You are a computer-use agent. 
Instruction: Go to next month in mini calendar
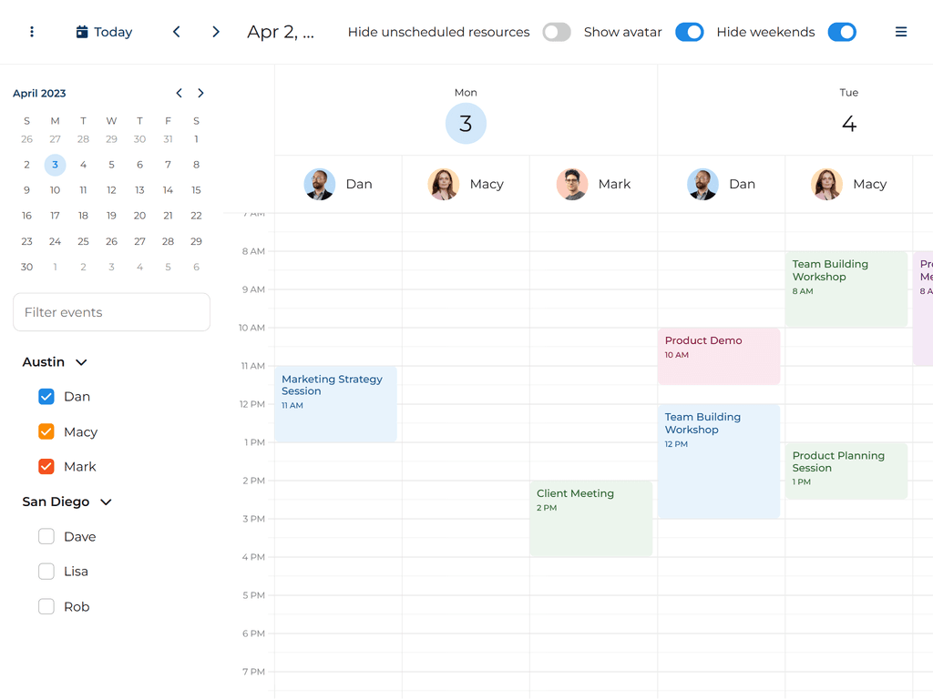(x=200, y=92)
